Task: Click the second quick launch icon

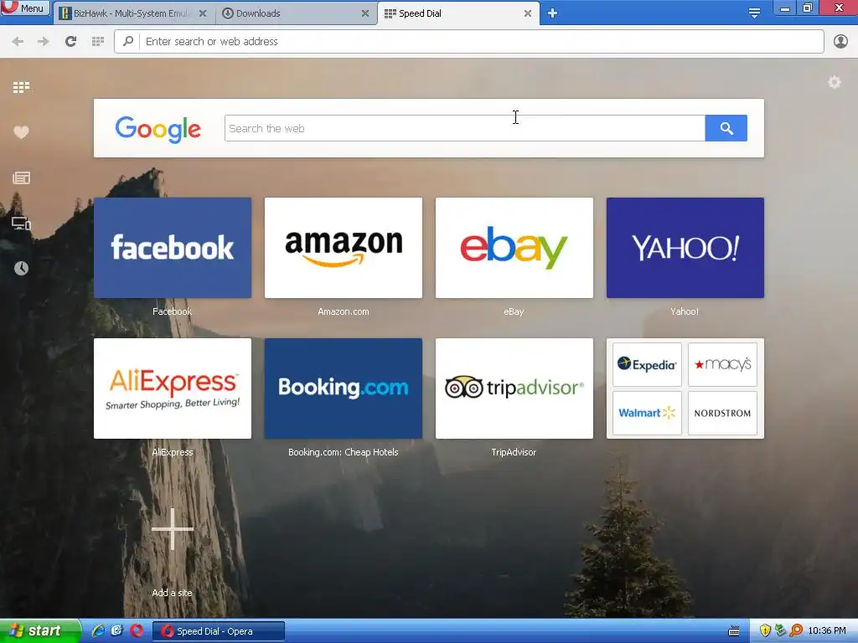Action: [117, 630]
